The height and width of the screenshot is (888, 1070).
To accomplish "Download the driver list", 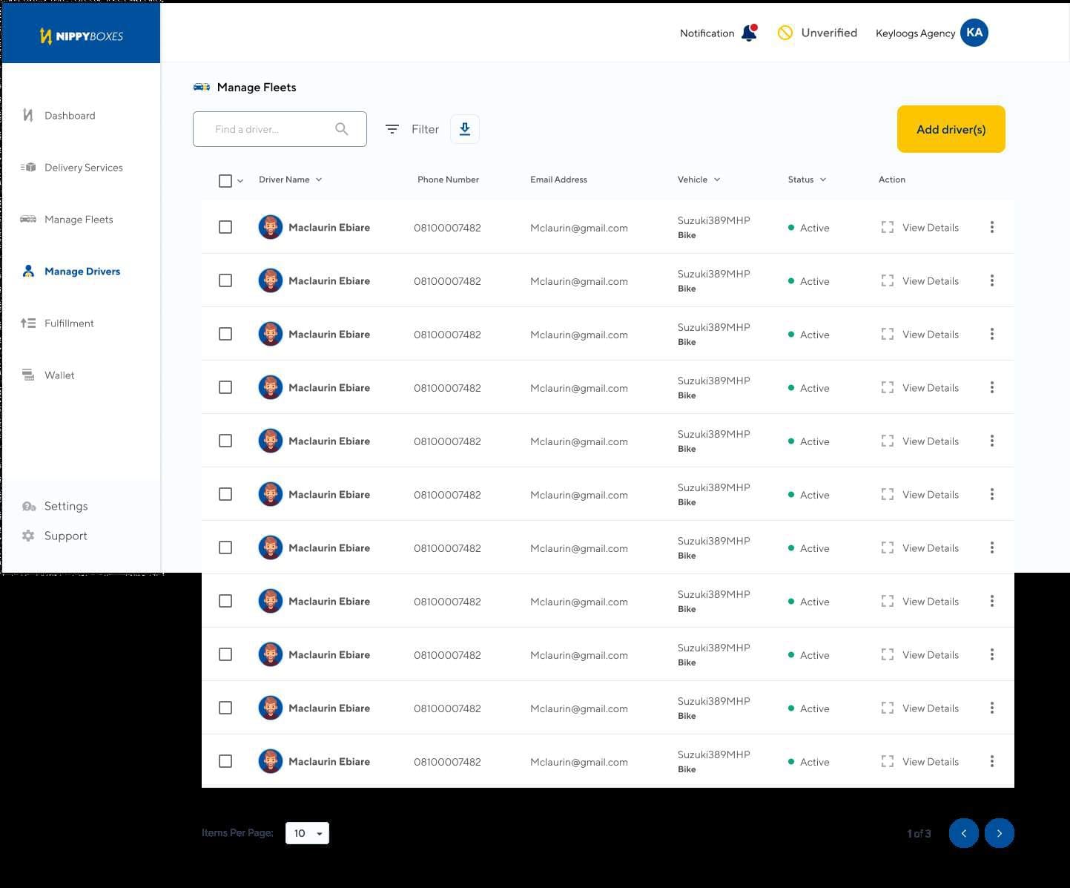I will click(465, 129).
